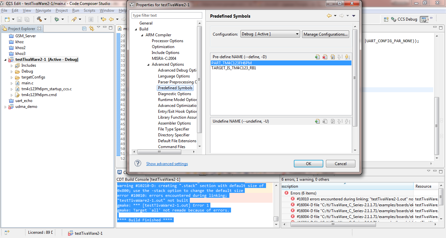Add a new Pre-define NAME entry
Screen dimensions: 446x238
[x=317, y=57]
